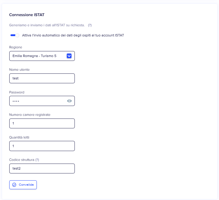The image size is (219, 200).
Task: Click the Quantità letti input box
Action: coord(42,146)
